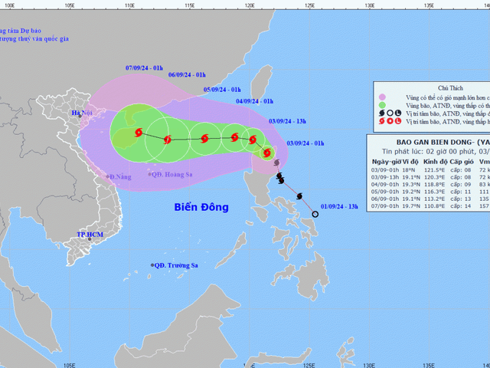Click the green circle swatch in the legend
The image size is (490, 368).
pos(381,103)
